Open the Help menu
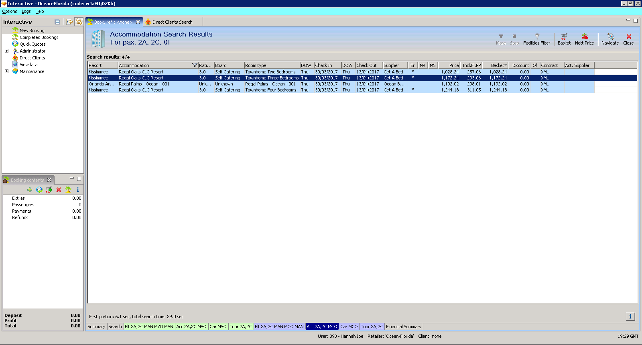The image size is (642, 345). (x=40, y=11)
